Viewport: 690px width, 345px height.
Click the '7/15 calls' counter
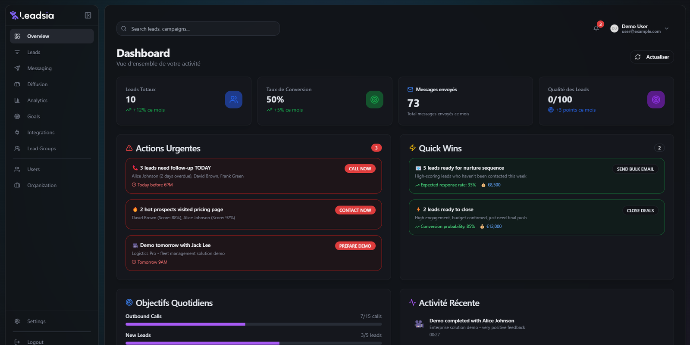(371, 316)
